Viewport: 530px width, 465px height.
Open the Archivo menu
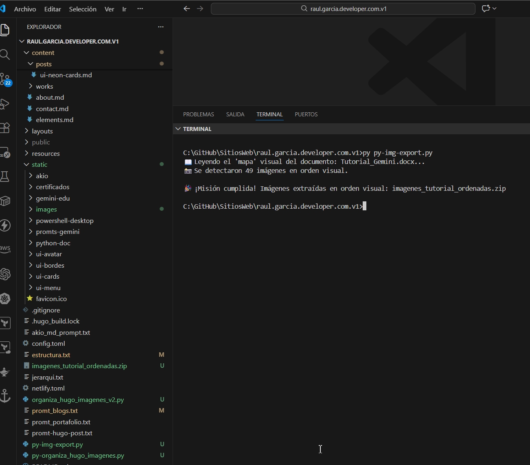[24, 9]
